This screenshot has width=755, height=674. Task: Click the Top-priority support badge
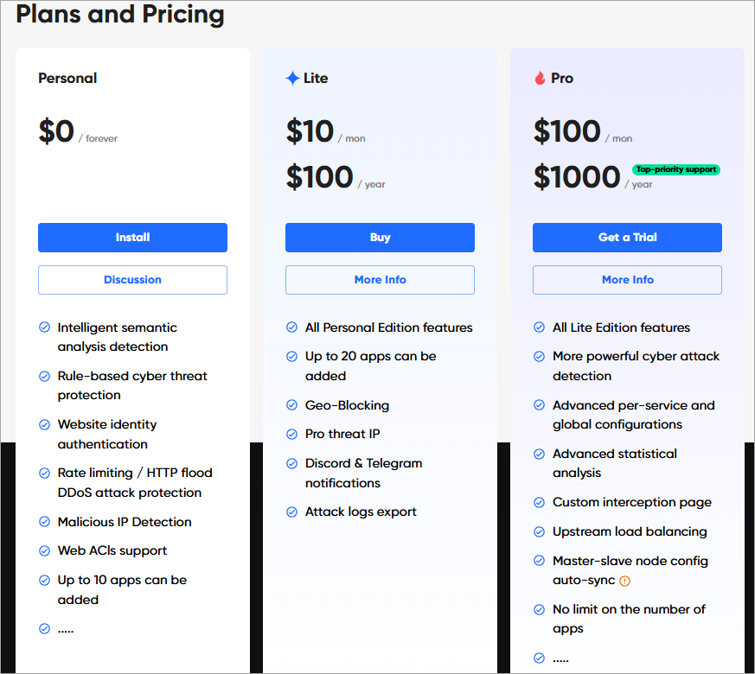(675, 169)
